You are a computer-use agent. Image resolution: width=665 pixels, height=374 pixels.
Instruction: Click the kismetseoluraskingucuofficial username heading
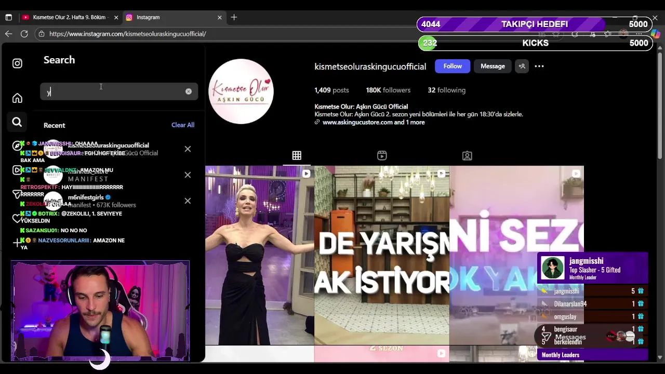pyautogui.click(x=370, y=66)
